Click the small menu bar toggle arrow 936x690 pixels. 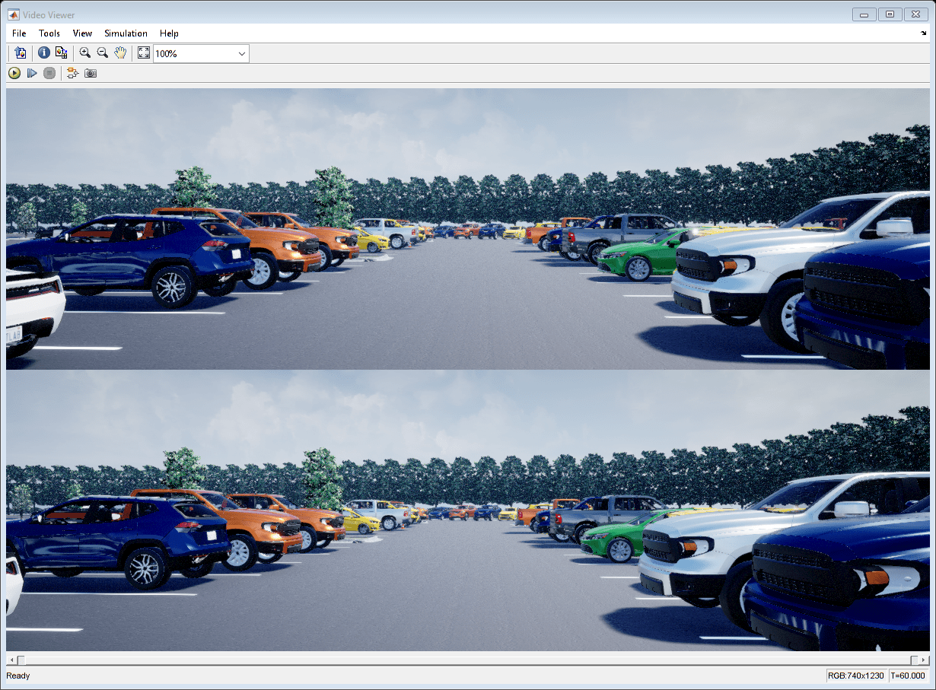tap(924, 33)
